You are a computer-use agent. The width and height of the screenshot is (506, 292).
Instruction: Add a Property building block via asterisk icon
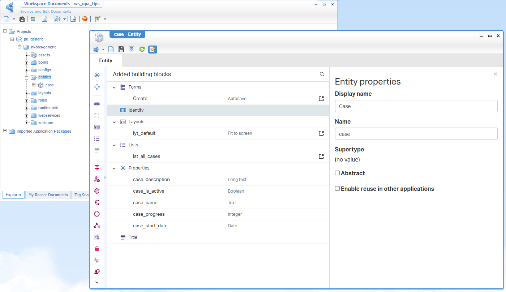(97, 75)
